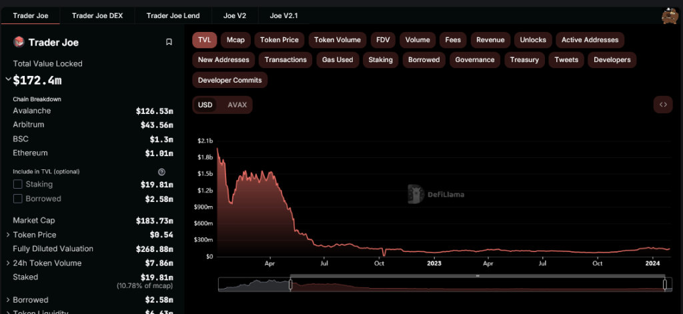Click the TVL chart area near April
The height and width of the screenshot is (314, 683).
270,220
